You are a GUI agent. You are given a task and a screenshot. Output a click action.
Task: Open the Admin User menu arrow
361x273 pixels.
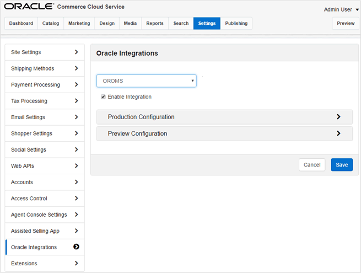pos(357,10)
